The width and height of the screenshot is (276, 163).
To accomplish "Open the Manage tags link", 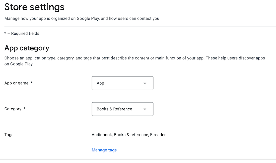I will [x=104, y=150].
